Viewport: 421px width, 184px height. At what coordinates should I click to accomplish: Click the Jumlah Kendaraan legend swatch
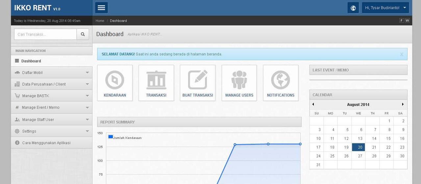click(x=111, y=137)
